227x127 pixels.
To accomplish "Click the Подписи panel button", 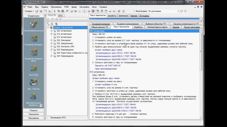I will tap(33, 110).
